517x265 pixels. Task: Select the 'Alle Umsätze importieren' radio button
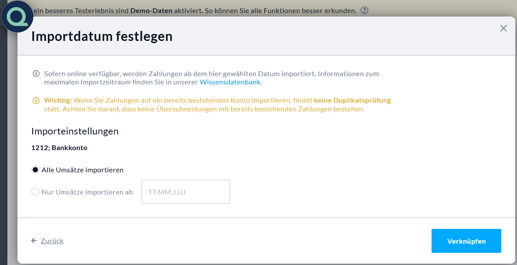[x=35, y=170]
